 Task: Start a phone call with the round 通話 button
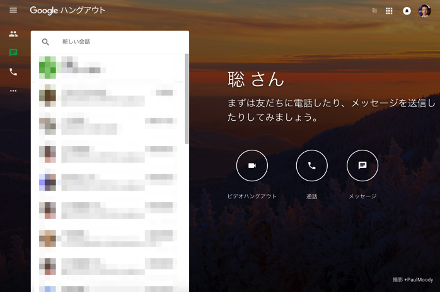[312, 166]
